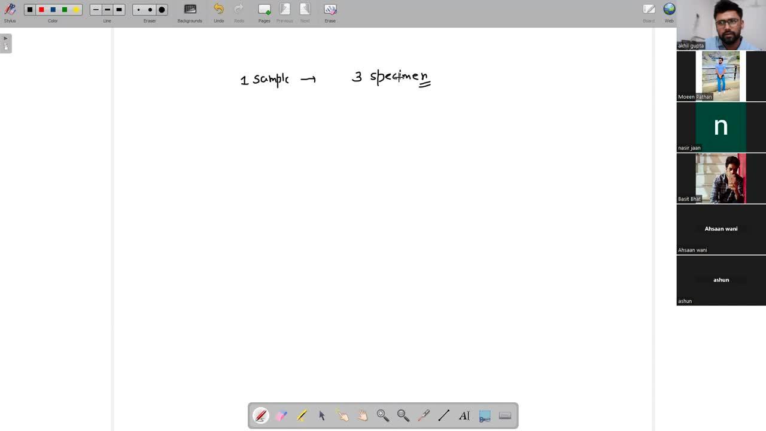The height and width of the screenshot is (431, 766).
Task: Choose the largest eraser size
Action: [x=162, y=10]
